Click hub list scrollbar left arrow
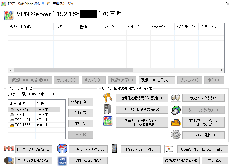 (x=11, y=70)
